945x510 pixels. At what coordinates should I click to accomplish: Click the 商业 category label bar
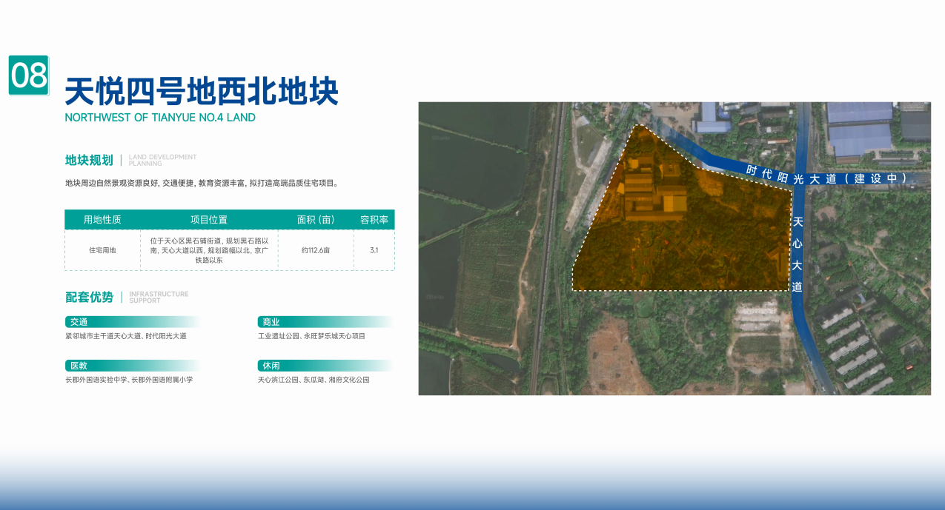[x=325, y=322]
